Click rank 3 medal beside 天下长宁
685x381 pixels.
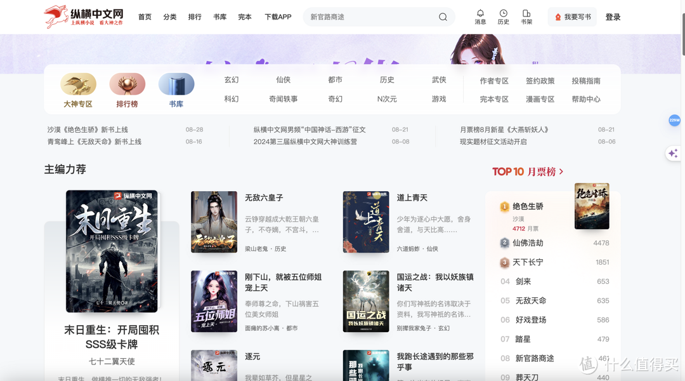pyautogui.click(x=505, y=262)
